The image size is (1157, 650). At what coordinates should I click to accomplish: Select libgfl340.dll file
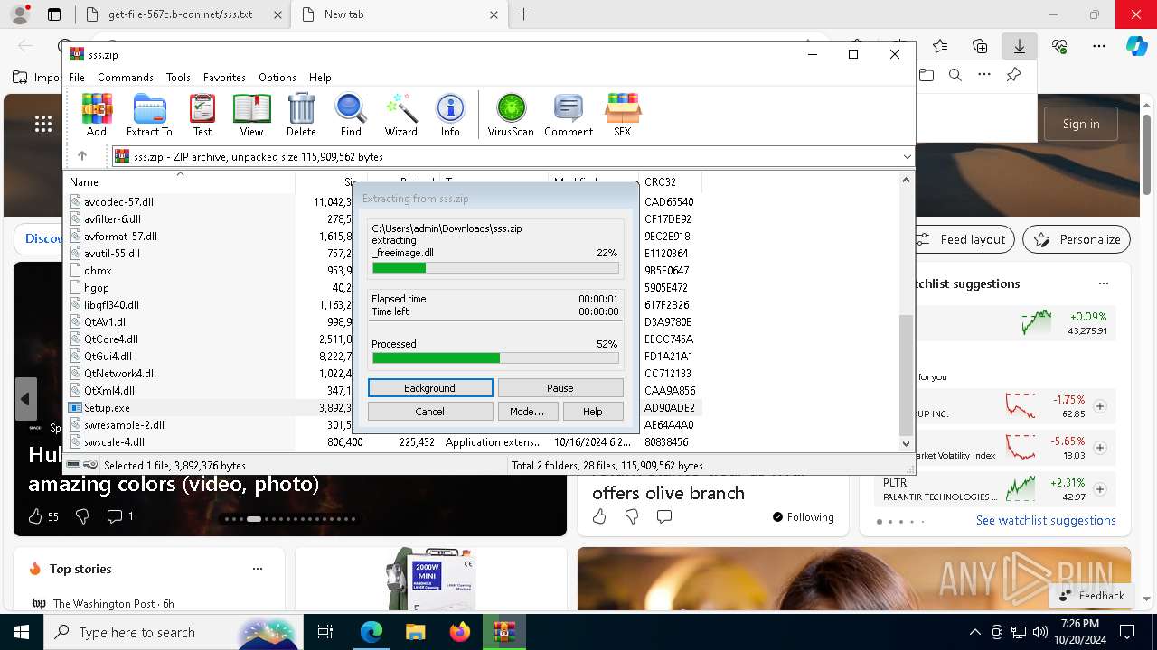click(111, 305)
